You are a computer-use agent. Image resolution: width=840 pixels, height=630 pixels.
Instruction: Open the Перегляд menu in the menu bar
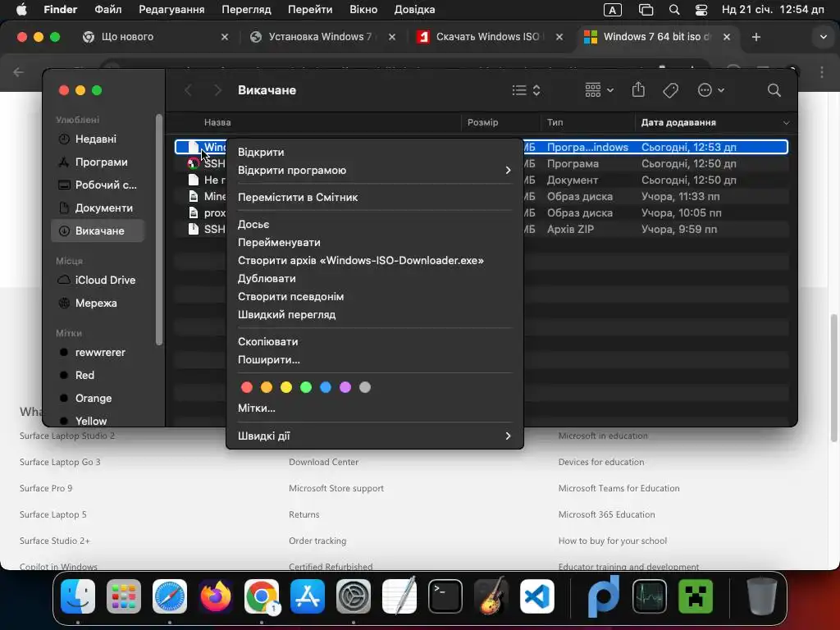(x=246, y=10)
